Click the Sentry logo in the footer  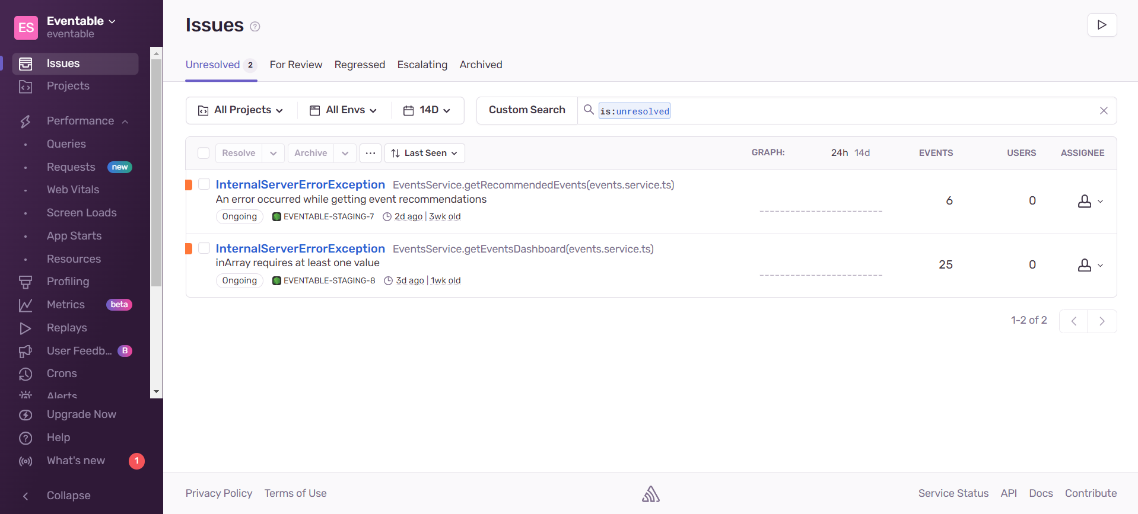(651, 494)
